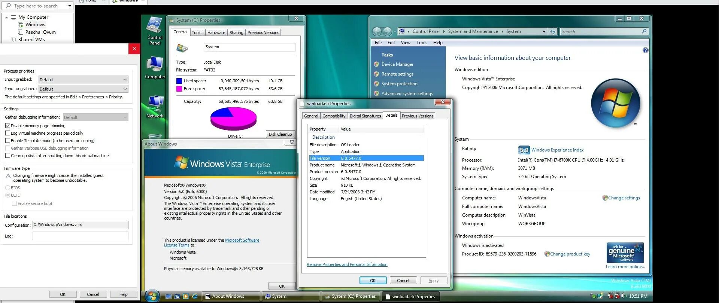Click the Configuration file path field
The height and width of the screenshot is (303, 719).
point(81,225)
